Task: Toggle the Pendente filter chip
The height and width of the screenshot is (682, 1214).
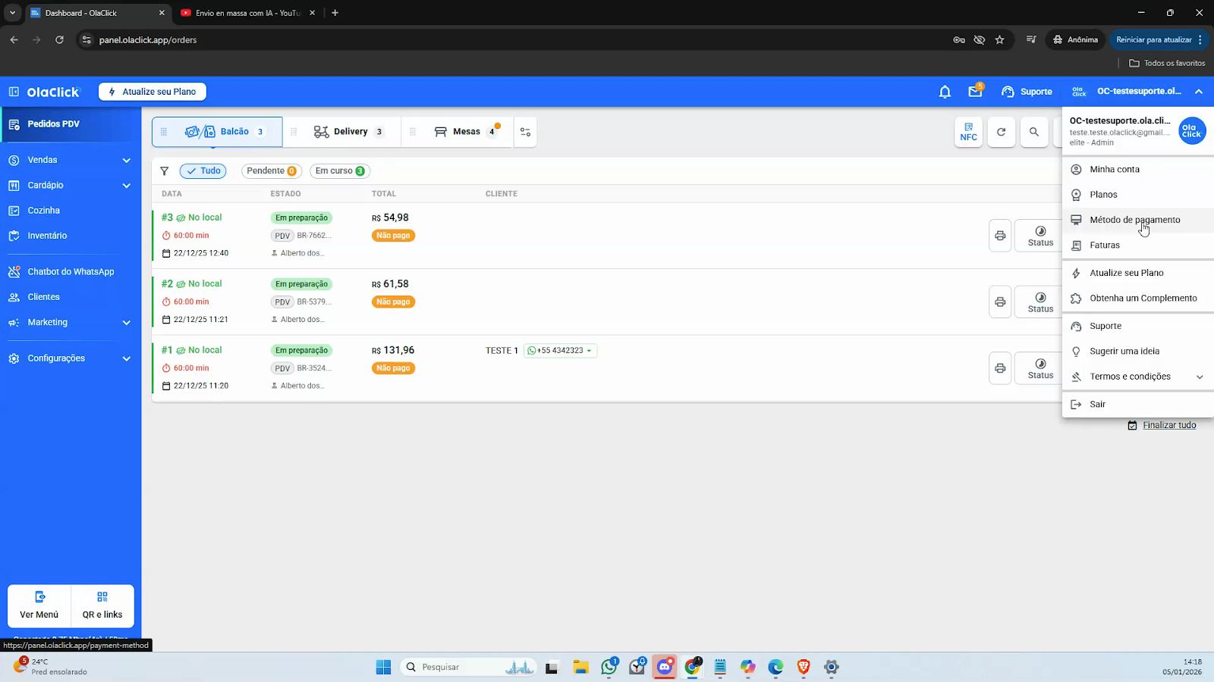Action: point(271,171)
